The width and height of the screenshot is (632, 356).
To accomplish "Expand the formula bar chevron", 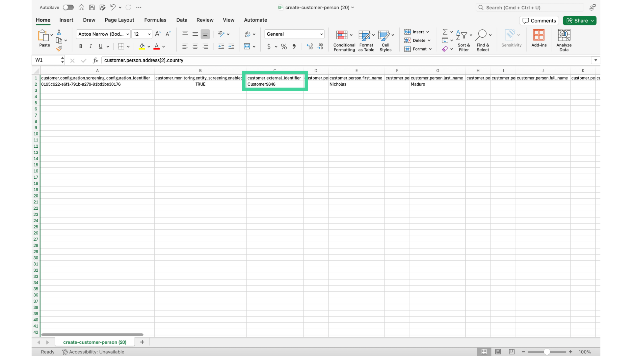I will [x=595, y=60].
